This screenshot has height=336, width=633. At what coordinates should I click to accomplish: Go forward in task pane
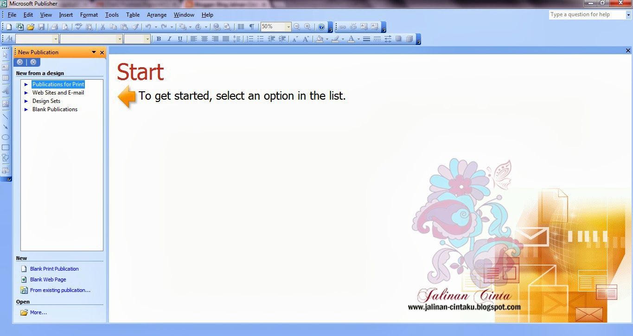[33, 62]
